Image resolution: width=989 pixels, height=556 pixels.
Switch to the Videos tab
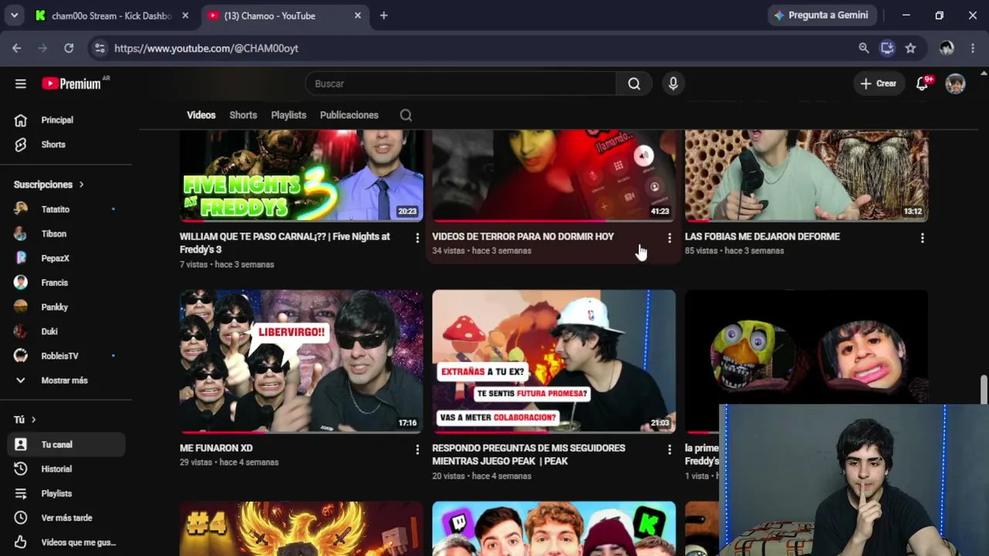point(201,115)
